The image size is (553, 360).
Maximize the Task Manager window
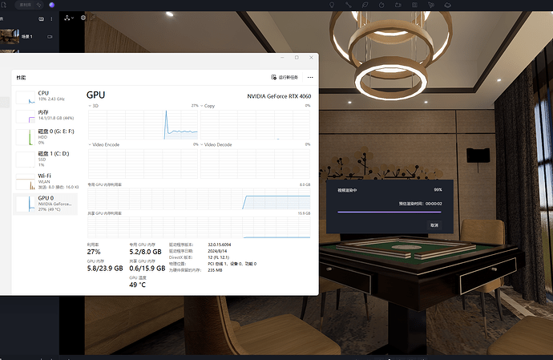[x=297, y=58]
